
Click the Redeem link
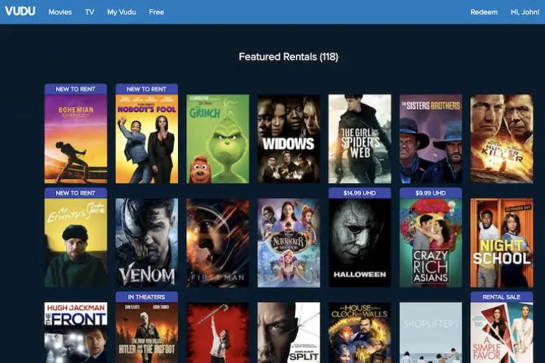[x=484, y=12]
